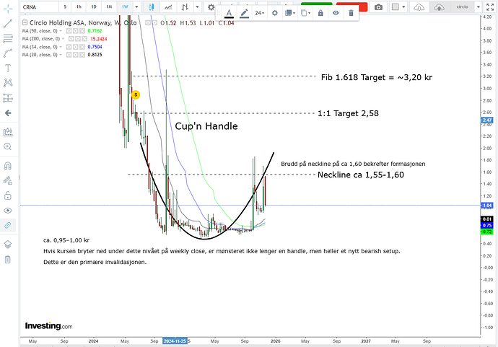Screen dimensions: 498x347
Task: Expand the chart style dropdown arrow
Action: click(x=197, y=7)
